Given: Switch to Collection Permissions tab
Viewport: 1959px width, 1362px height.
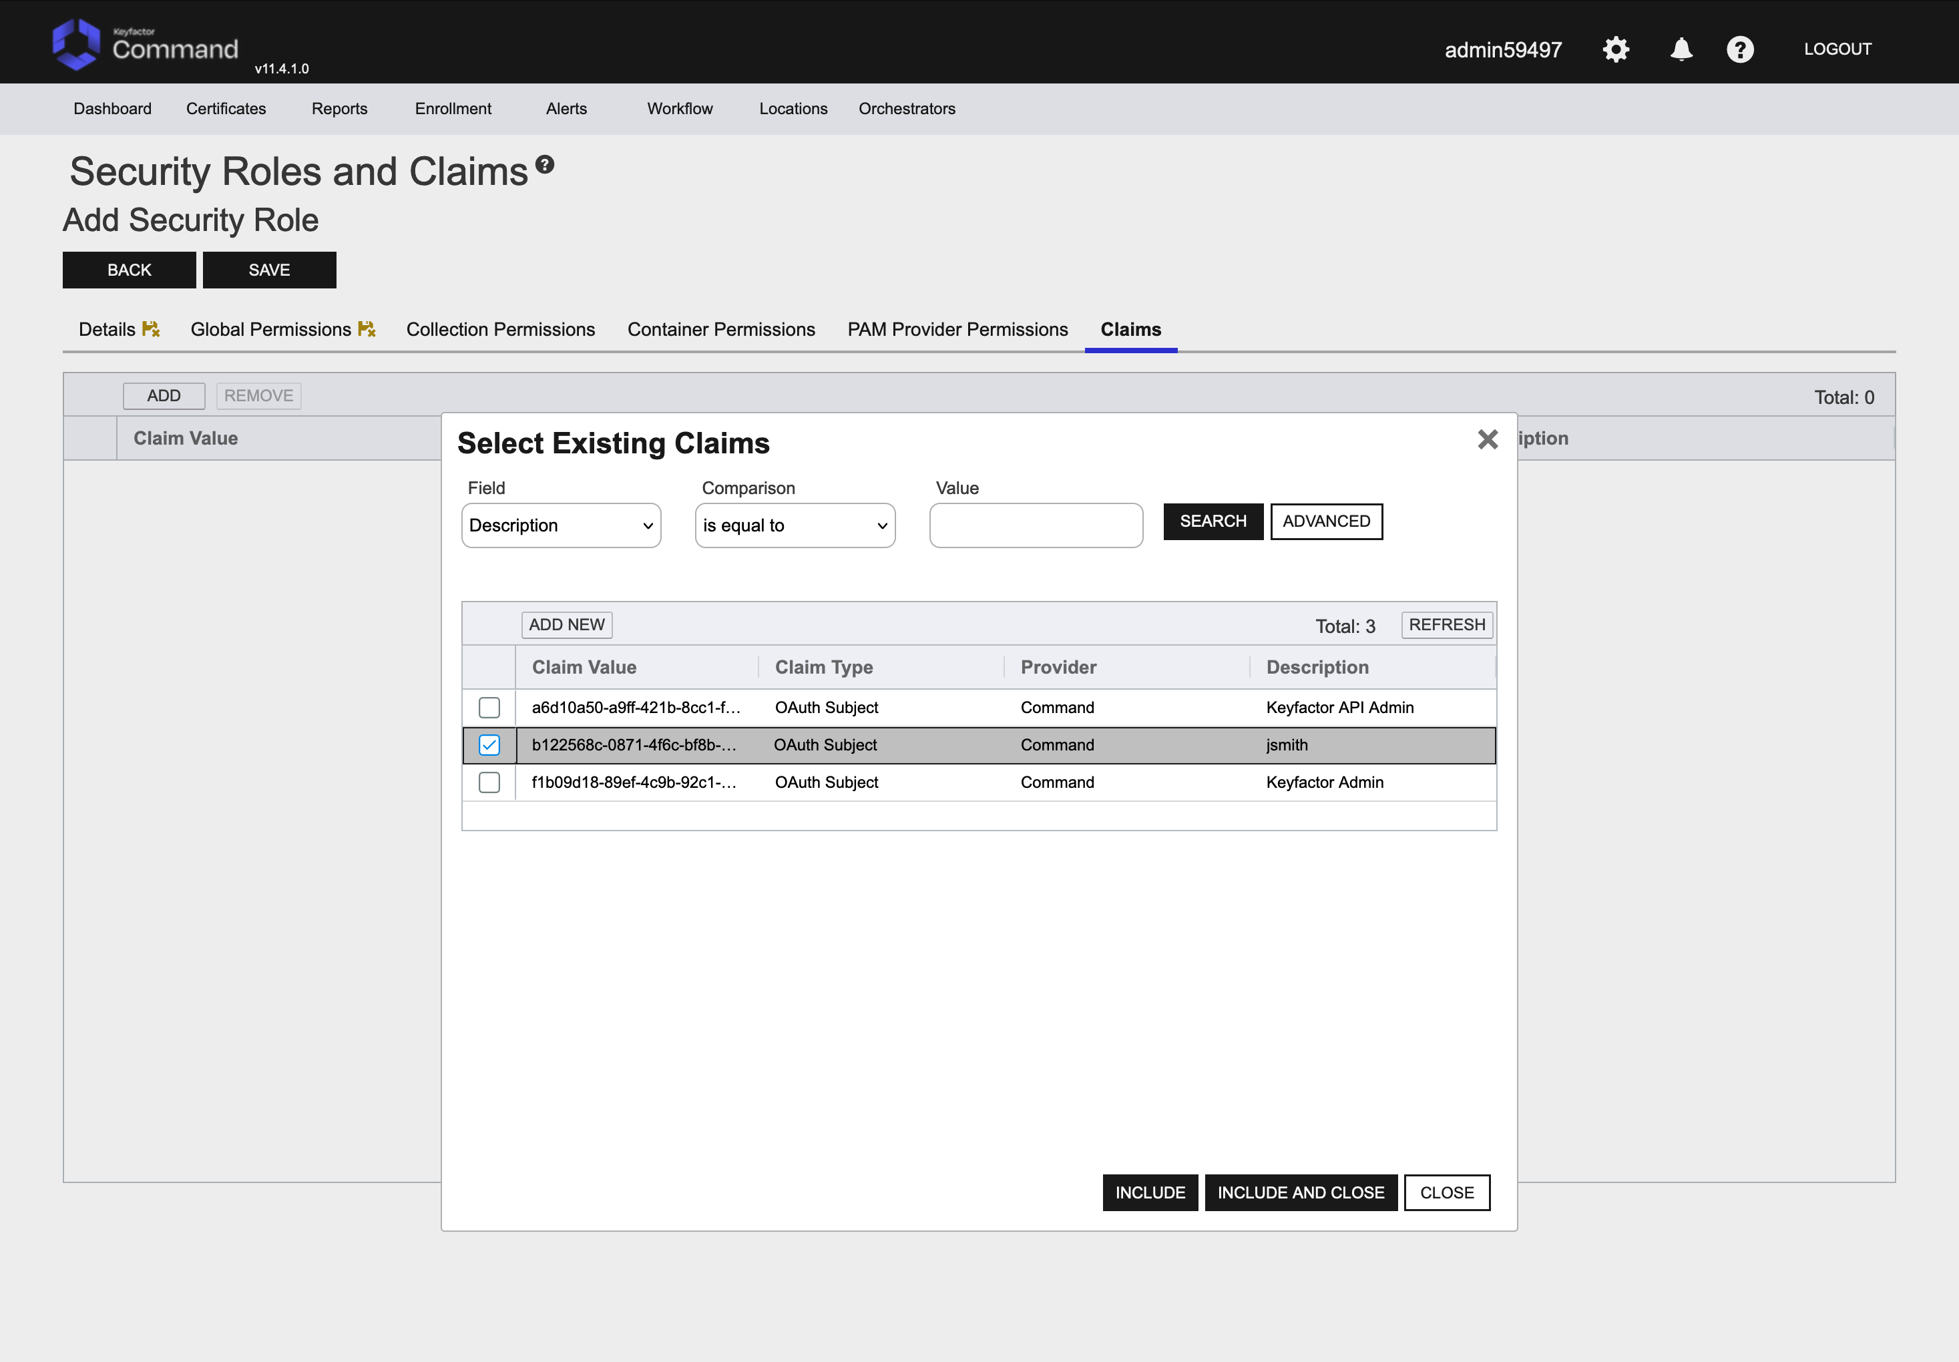Looking at the screenshot, I should coord(500,329).
